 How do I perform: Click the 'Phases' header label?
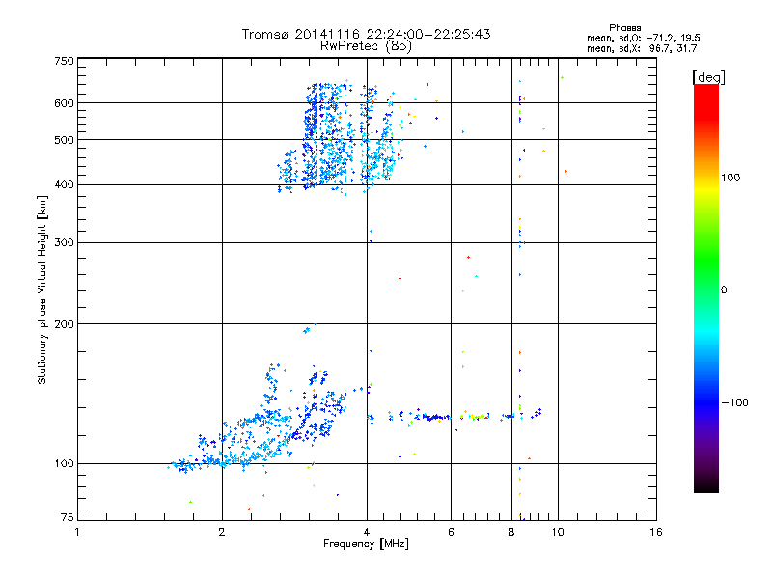624,28
